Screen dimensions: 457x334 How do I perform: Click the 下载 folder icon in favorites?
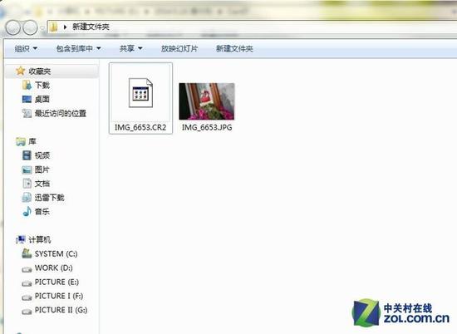pos(27,85)
